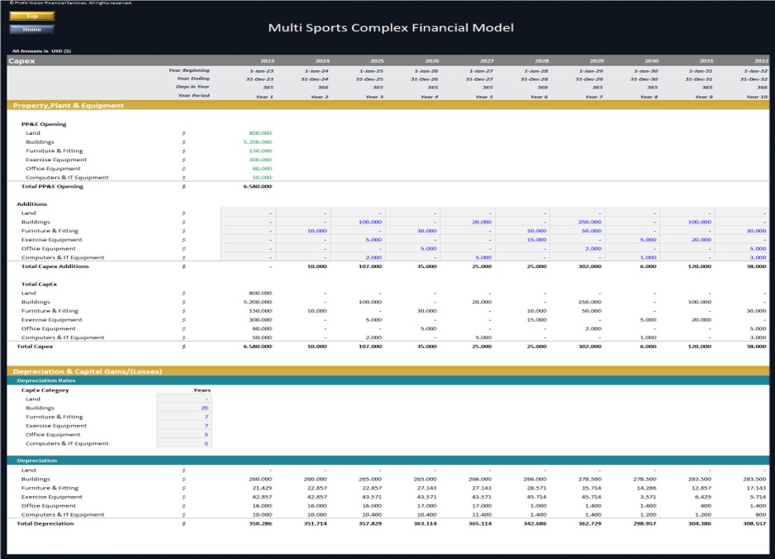The height and width of the screenshot is (559, 775).
Task: Select the Furniture & Fitting depreciation years 7
Action: (x=184, y=417)
